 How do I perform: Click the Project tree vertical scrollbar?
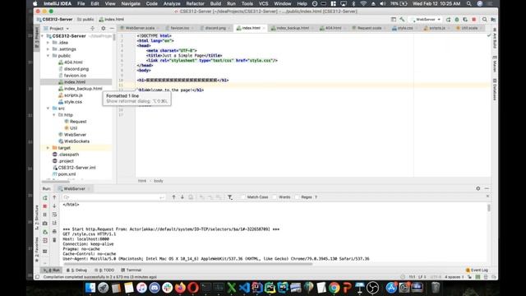tap(114, 38)
